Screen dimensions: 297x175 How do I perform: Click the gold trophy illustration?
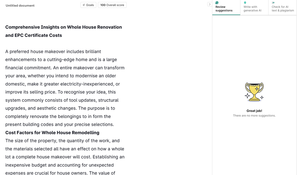[x=254, y=92]
